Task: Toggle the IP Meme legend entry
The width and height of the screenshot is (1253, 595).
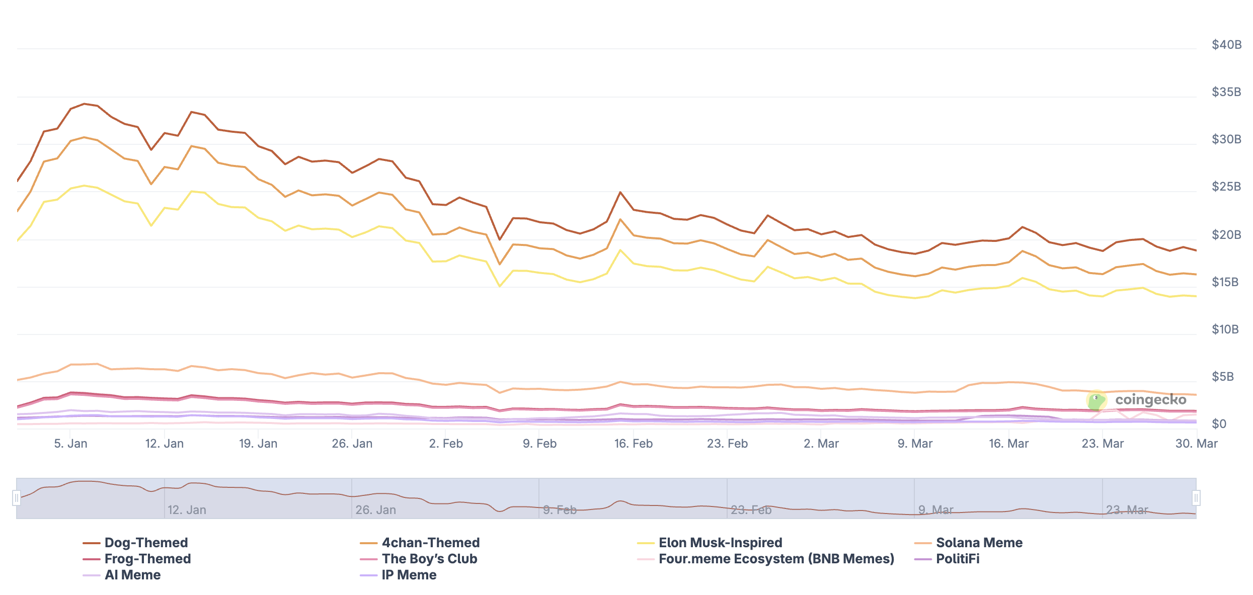Action: point(409,575)
